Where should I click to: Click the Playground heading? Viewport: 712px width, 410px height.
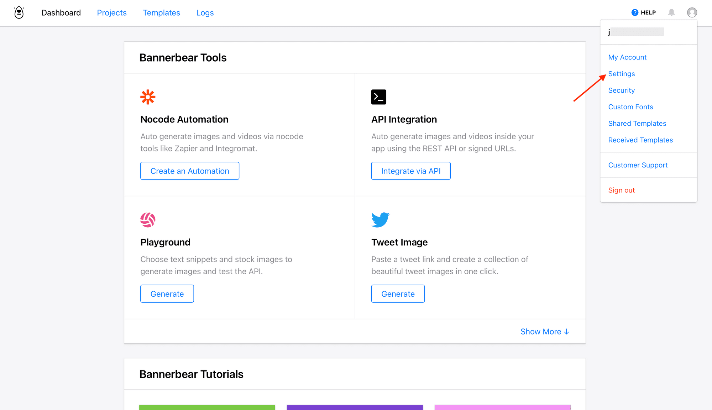point(165,242)
